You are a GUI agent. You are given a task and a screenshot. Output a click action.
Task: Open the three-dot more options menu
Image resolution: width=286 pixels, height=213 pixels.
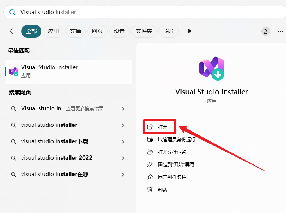coord(281,32)
